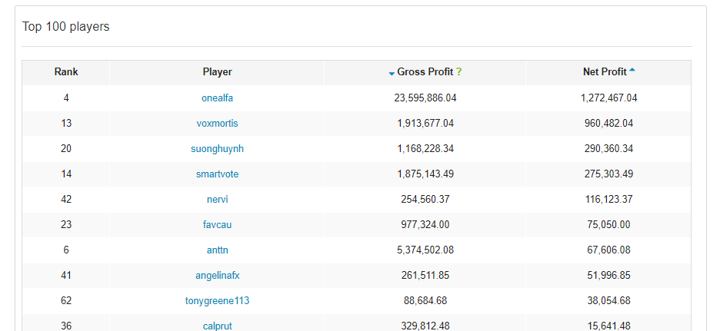
Task: Select net profit value 38,054.68
Action: point(609,301)
